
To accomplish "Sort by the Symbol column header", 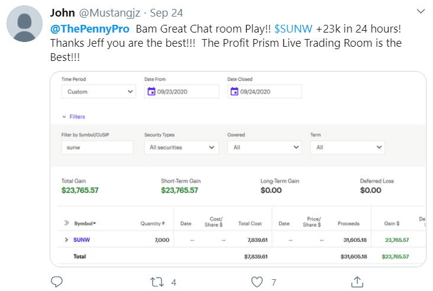I will (85, 224).
